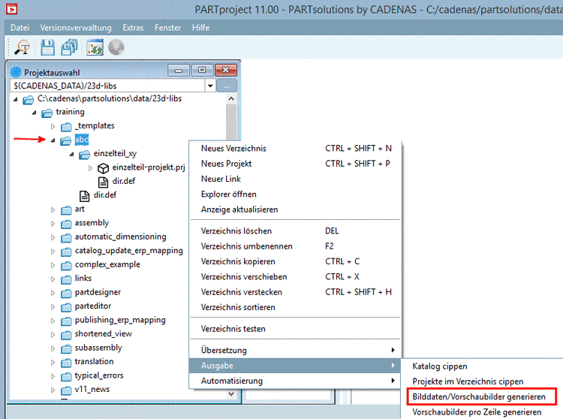
Task: Click the save all toolbar icon
Action: coord(69,47)
